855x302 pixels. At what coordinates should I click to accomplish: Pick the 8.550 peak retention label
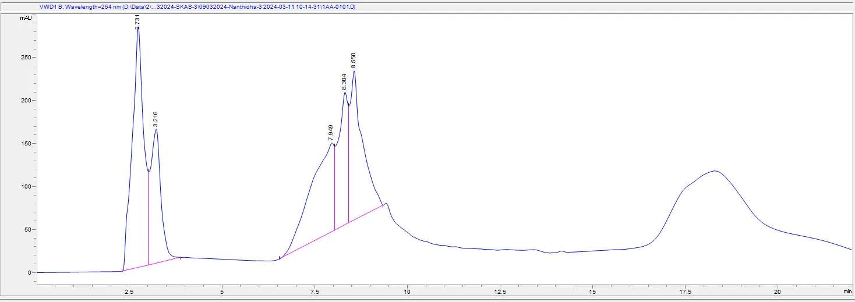coord(354,61)
